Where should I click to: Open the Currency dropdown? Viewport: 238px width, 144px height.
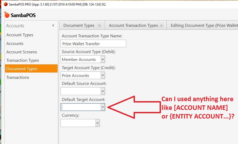click(98, 123)
